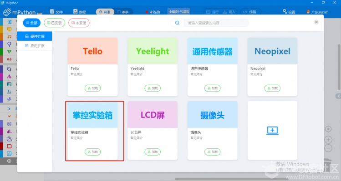Click the Tello card banner
Image resolution: width=341 pixels, height=181 pixels.
(x=92, y=51)
